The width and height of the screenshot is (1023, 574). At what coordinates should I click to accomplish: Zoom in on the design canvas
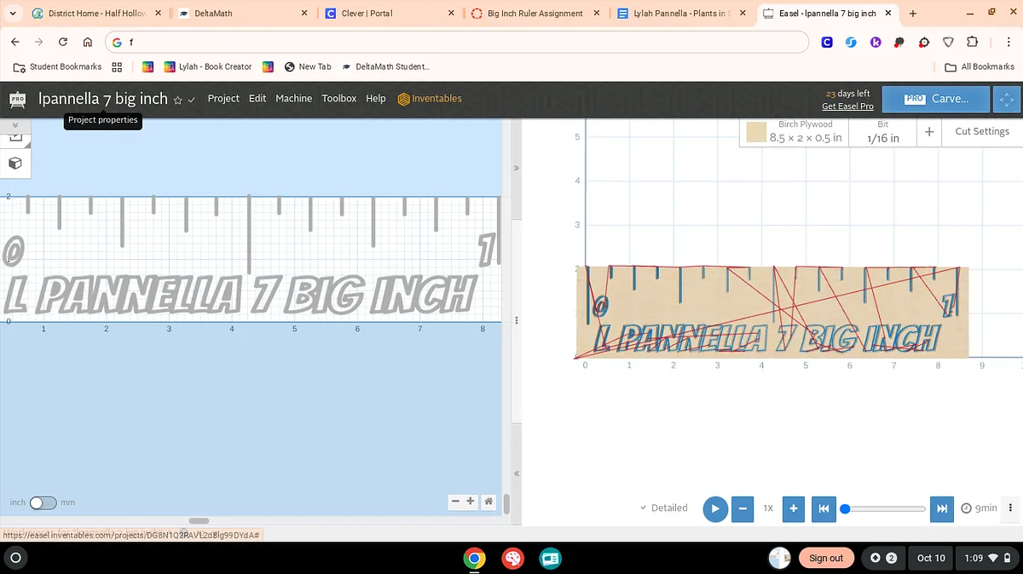(470, 502)
